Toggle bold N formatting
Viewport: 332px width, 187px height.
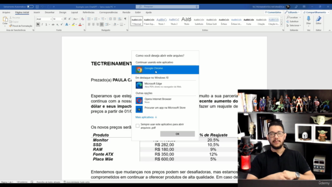point(38,24)
